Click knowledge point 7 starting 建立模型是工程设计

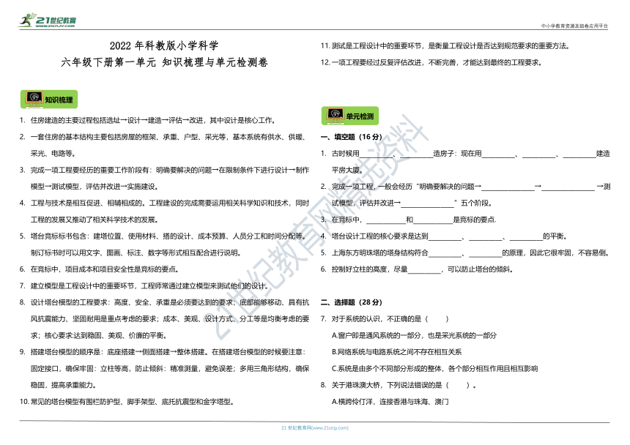click(144, 286)
